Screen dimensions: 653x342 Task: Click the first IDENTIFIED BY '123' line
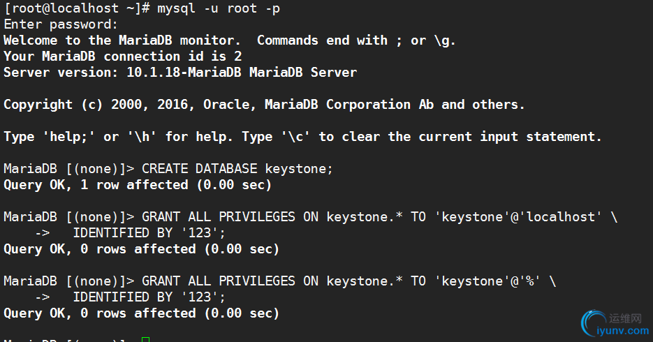tap(149, 232)
